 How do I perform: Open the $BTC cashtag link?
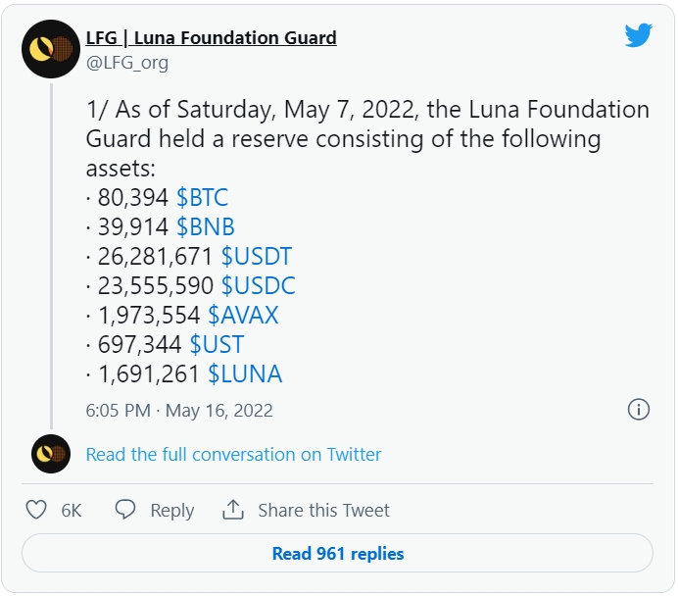pyautogui.click(x=202, y=199)
